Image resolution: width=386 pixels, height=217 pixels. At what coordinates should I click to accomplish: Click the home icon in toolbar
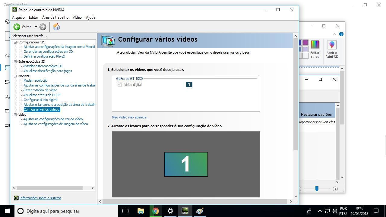56,27
